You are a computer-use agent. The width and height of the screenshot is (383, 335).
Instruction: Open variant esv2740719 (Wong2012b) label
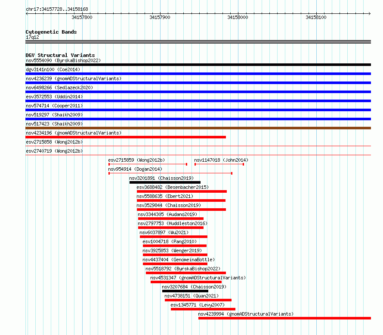[54, 151]
